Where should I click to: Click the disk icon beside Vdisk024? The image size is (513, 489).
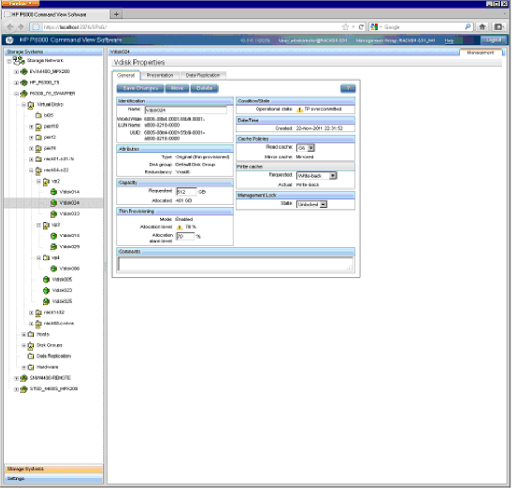tap(53, 203)
